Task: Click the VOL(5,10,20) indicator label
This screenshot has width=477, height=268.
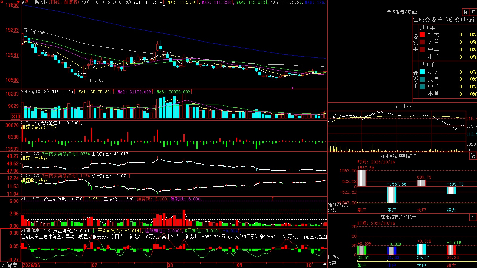Action: click(35, 92)
